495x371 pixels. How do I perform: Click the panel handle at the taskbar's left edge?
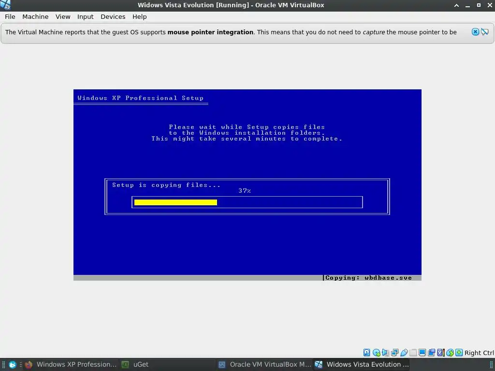click(x=3, y=364)
